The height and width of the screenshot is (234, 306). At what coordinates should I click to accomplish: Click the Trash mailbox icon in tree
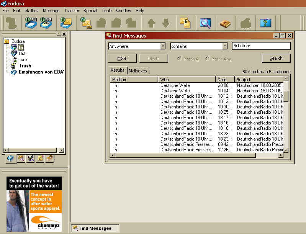coord(13,66)
